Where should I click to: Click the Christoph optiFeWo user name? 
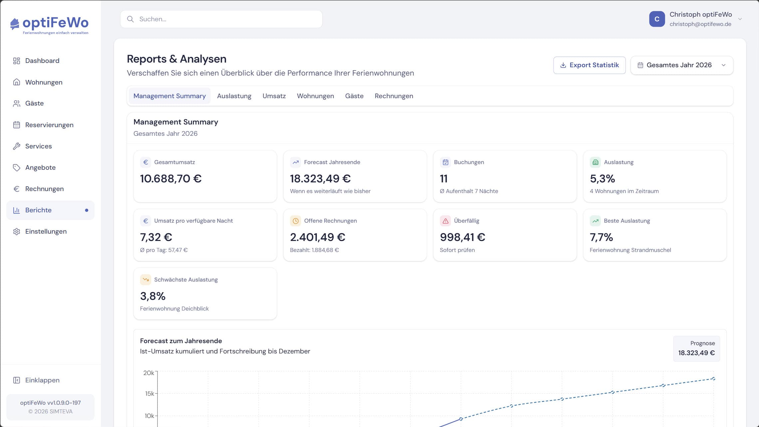click(x=700, y=14)
